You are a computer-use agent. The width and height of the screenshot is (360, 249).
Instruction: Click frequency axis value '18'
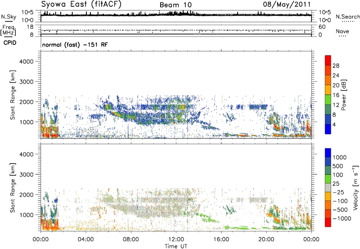pyautogui.click(x=30, y=27)
